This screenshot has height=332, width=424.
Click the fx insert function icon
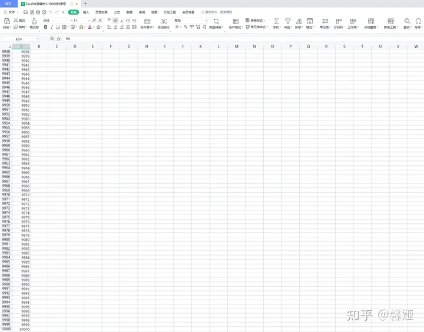tap(59, 39)
